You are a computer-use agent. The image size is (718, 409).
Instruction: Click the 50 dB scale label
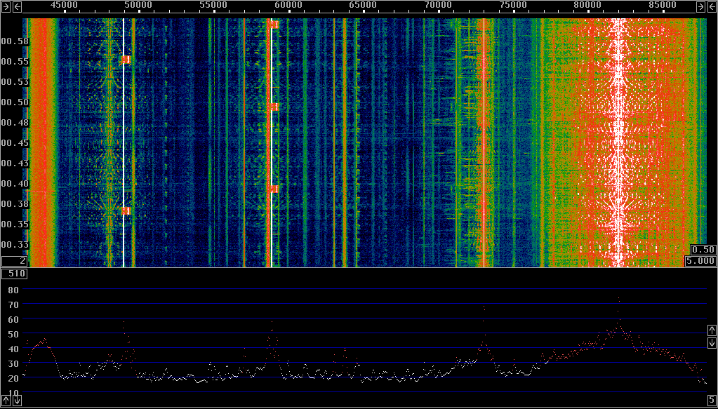[13, 334]
